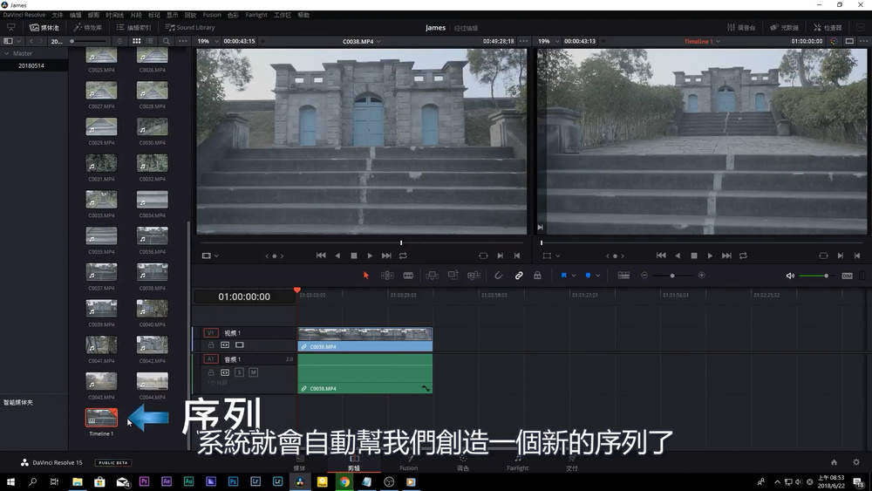Open the Fusion menu
The width and height of the screenshot is (872, 491).
click(x=212, y=15)
